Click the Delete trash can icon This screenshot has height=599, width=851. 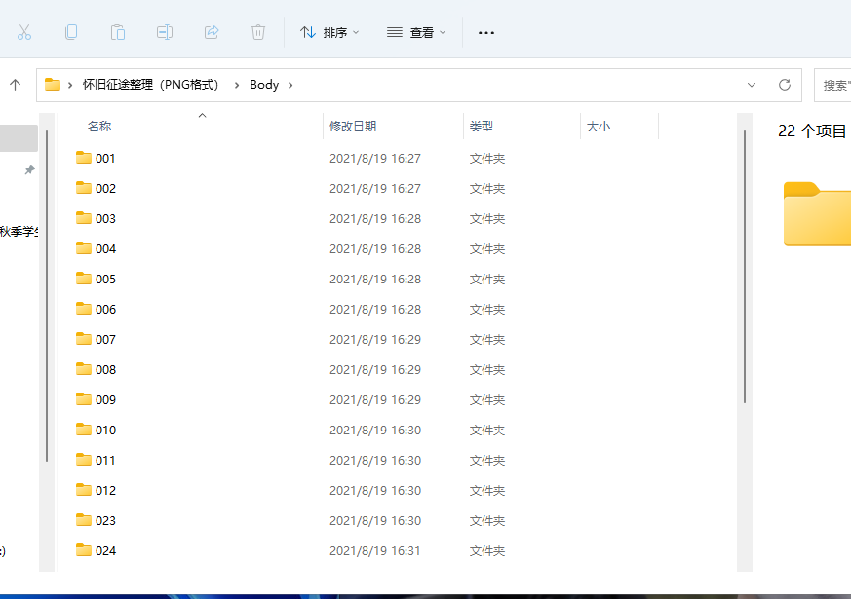click(x=258, y=32)
